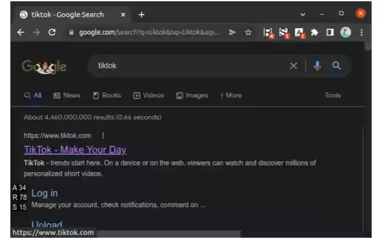Click the share page arrow icon
Viewport: 382px width, 239px height.
pos(233,32)
